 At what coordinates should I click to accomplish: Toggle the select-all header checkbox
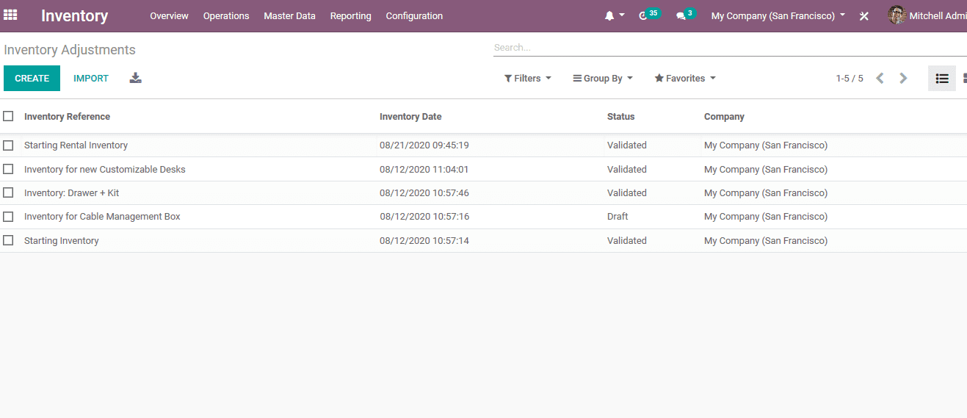tap(8, 116)
